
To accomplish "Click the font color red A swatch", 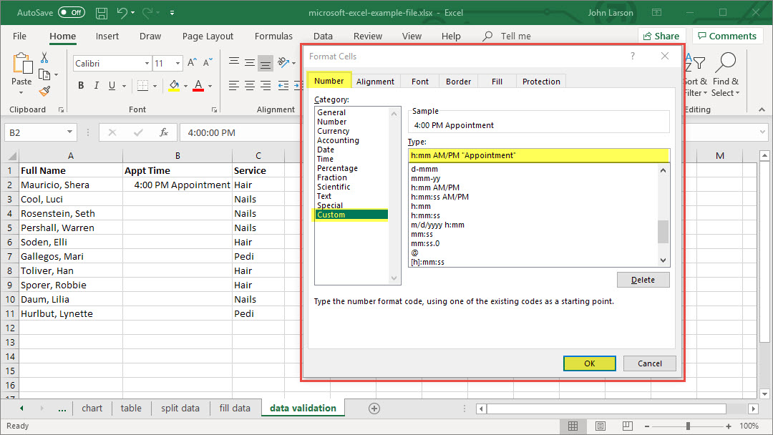I will [198, 86].
